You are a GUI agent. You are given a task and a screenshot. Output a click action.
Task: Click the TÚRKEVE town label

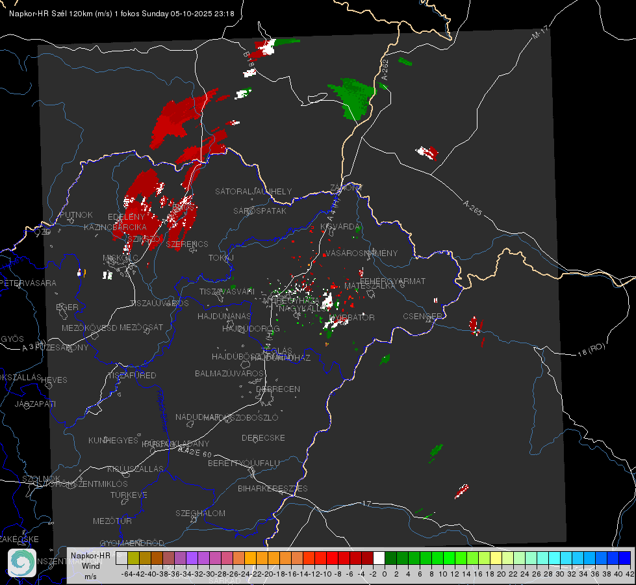(x=129, y=495)
